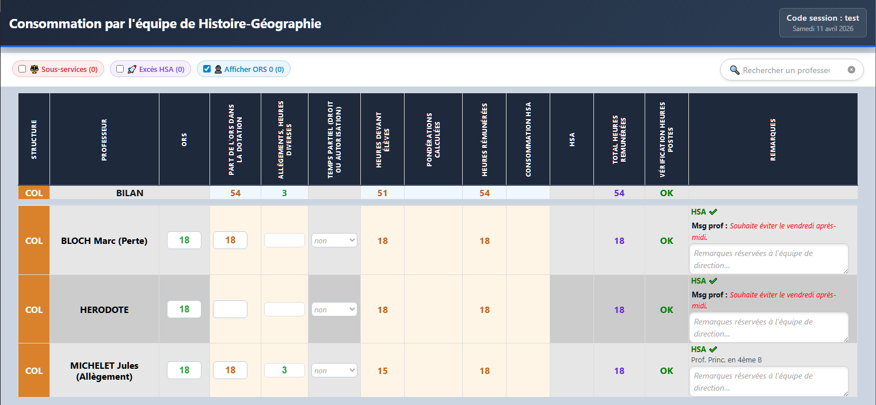Edit part de l'ORS field for BLOCH Marc

[x=230, y=240]
